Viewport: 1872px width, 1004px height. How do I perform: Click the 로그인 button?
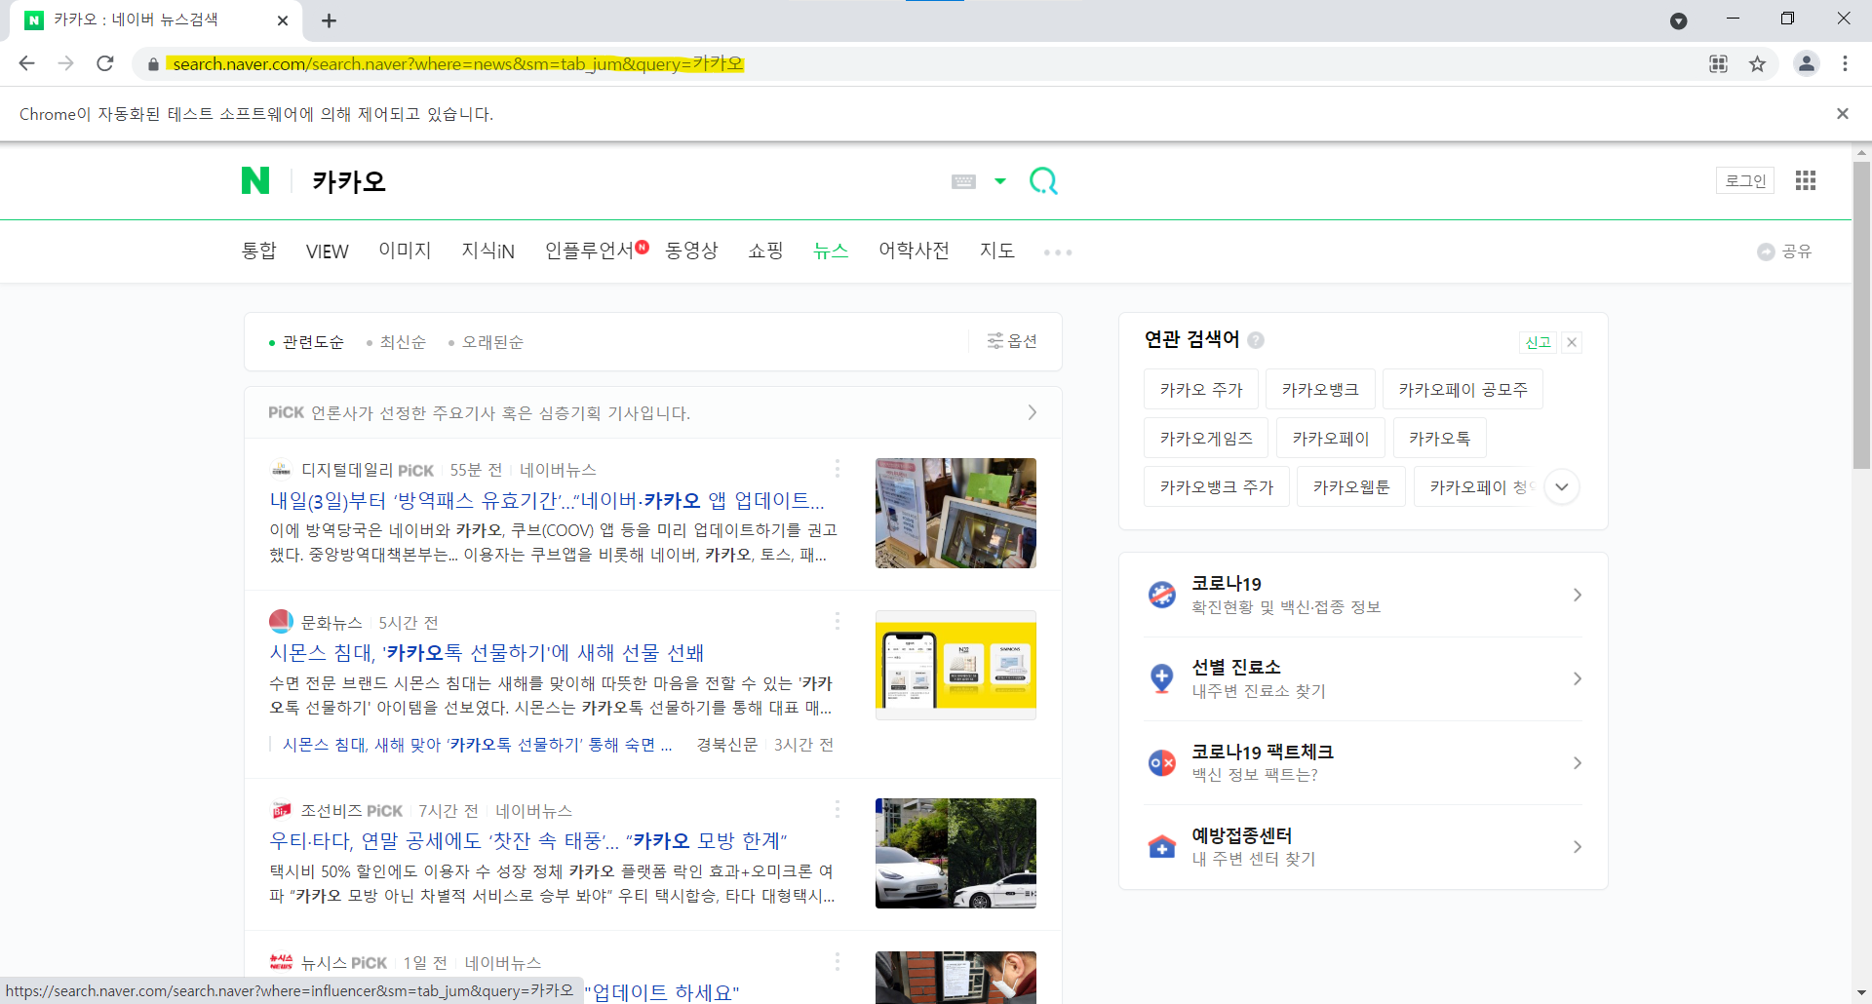click(x=1745, y=180)
